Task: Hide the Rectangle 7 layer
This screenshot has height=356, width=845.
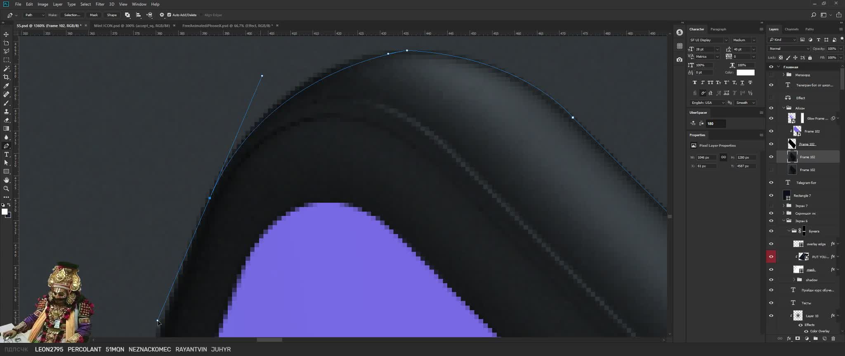Action: coord(771,195)
